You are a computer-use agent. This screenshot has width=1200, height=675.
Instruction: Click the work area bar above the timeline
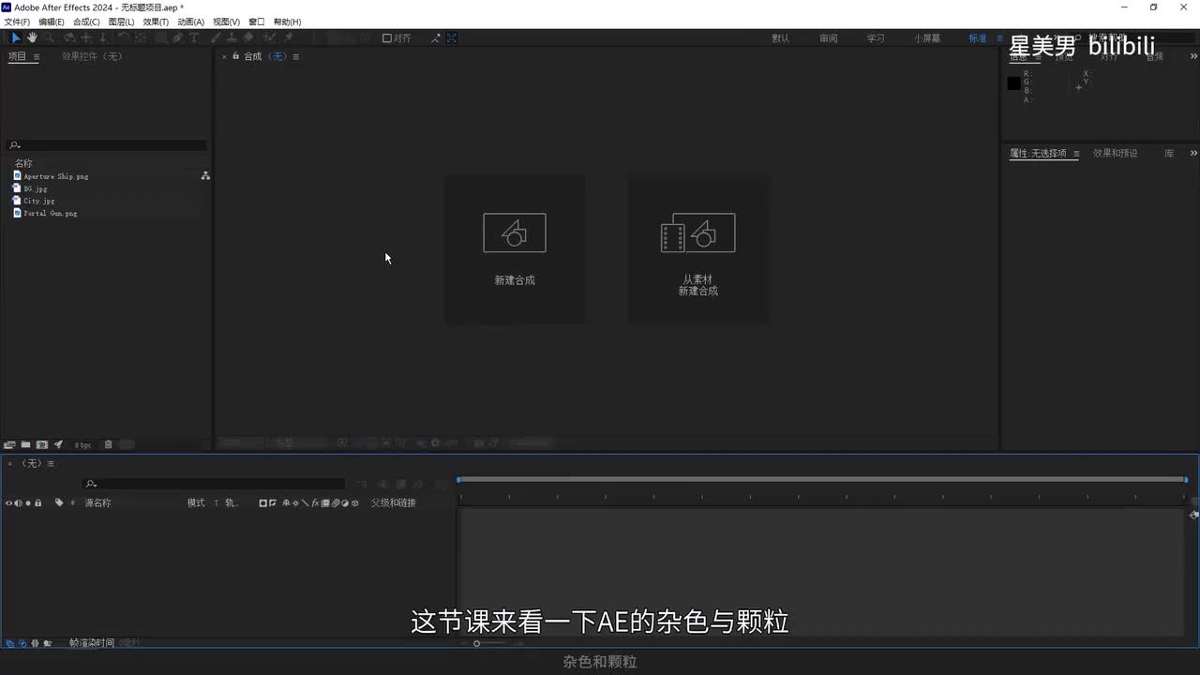(x=822, y=480)
